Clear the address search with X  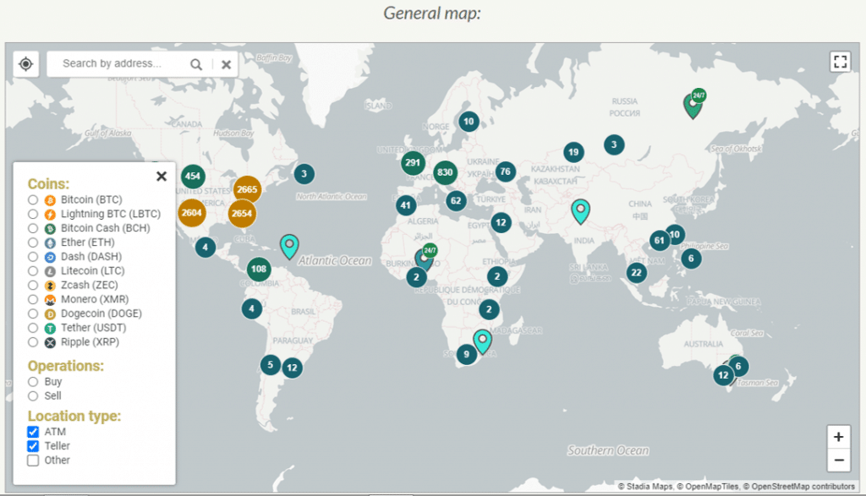(x=226, y=64)
